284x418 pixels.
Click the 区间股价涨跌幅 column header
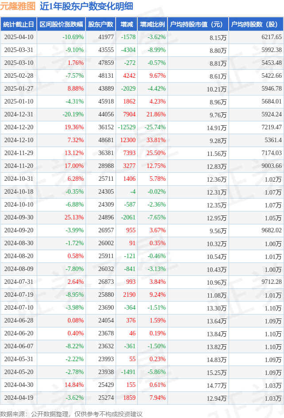61,24
